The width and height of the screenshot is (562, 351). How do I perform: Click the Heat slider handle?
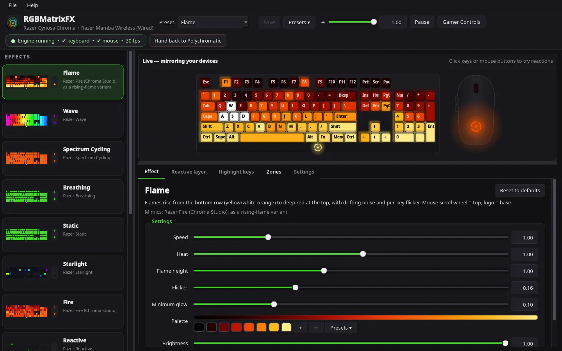[363, 254]
